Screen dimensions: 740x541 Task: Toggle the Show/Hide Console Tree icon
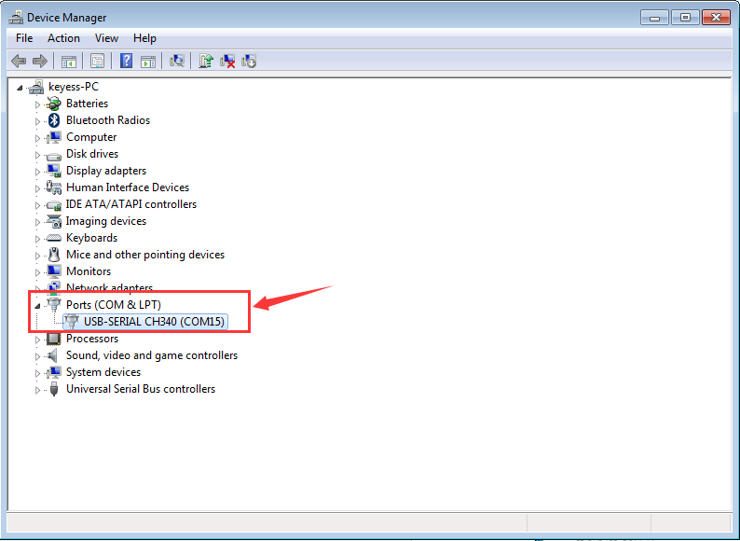pos(68,61)
